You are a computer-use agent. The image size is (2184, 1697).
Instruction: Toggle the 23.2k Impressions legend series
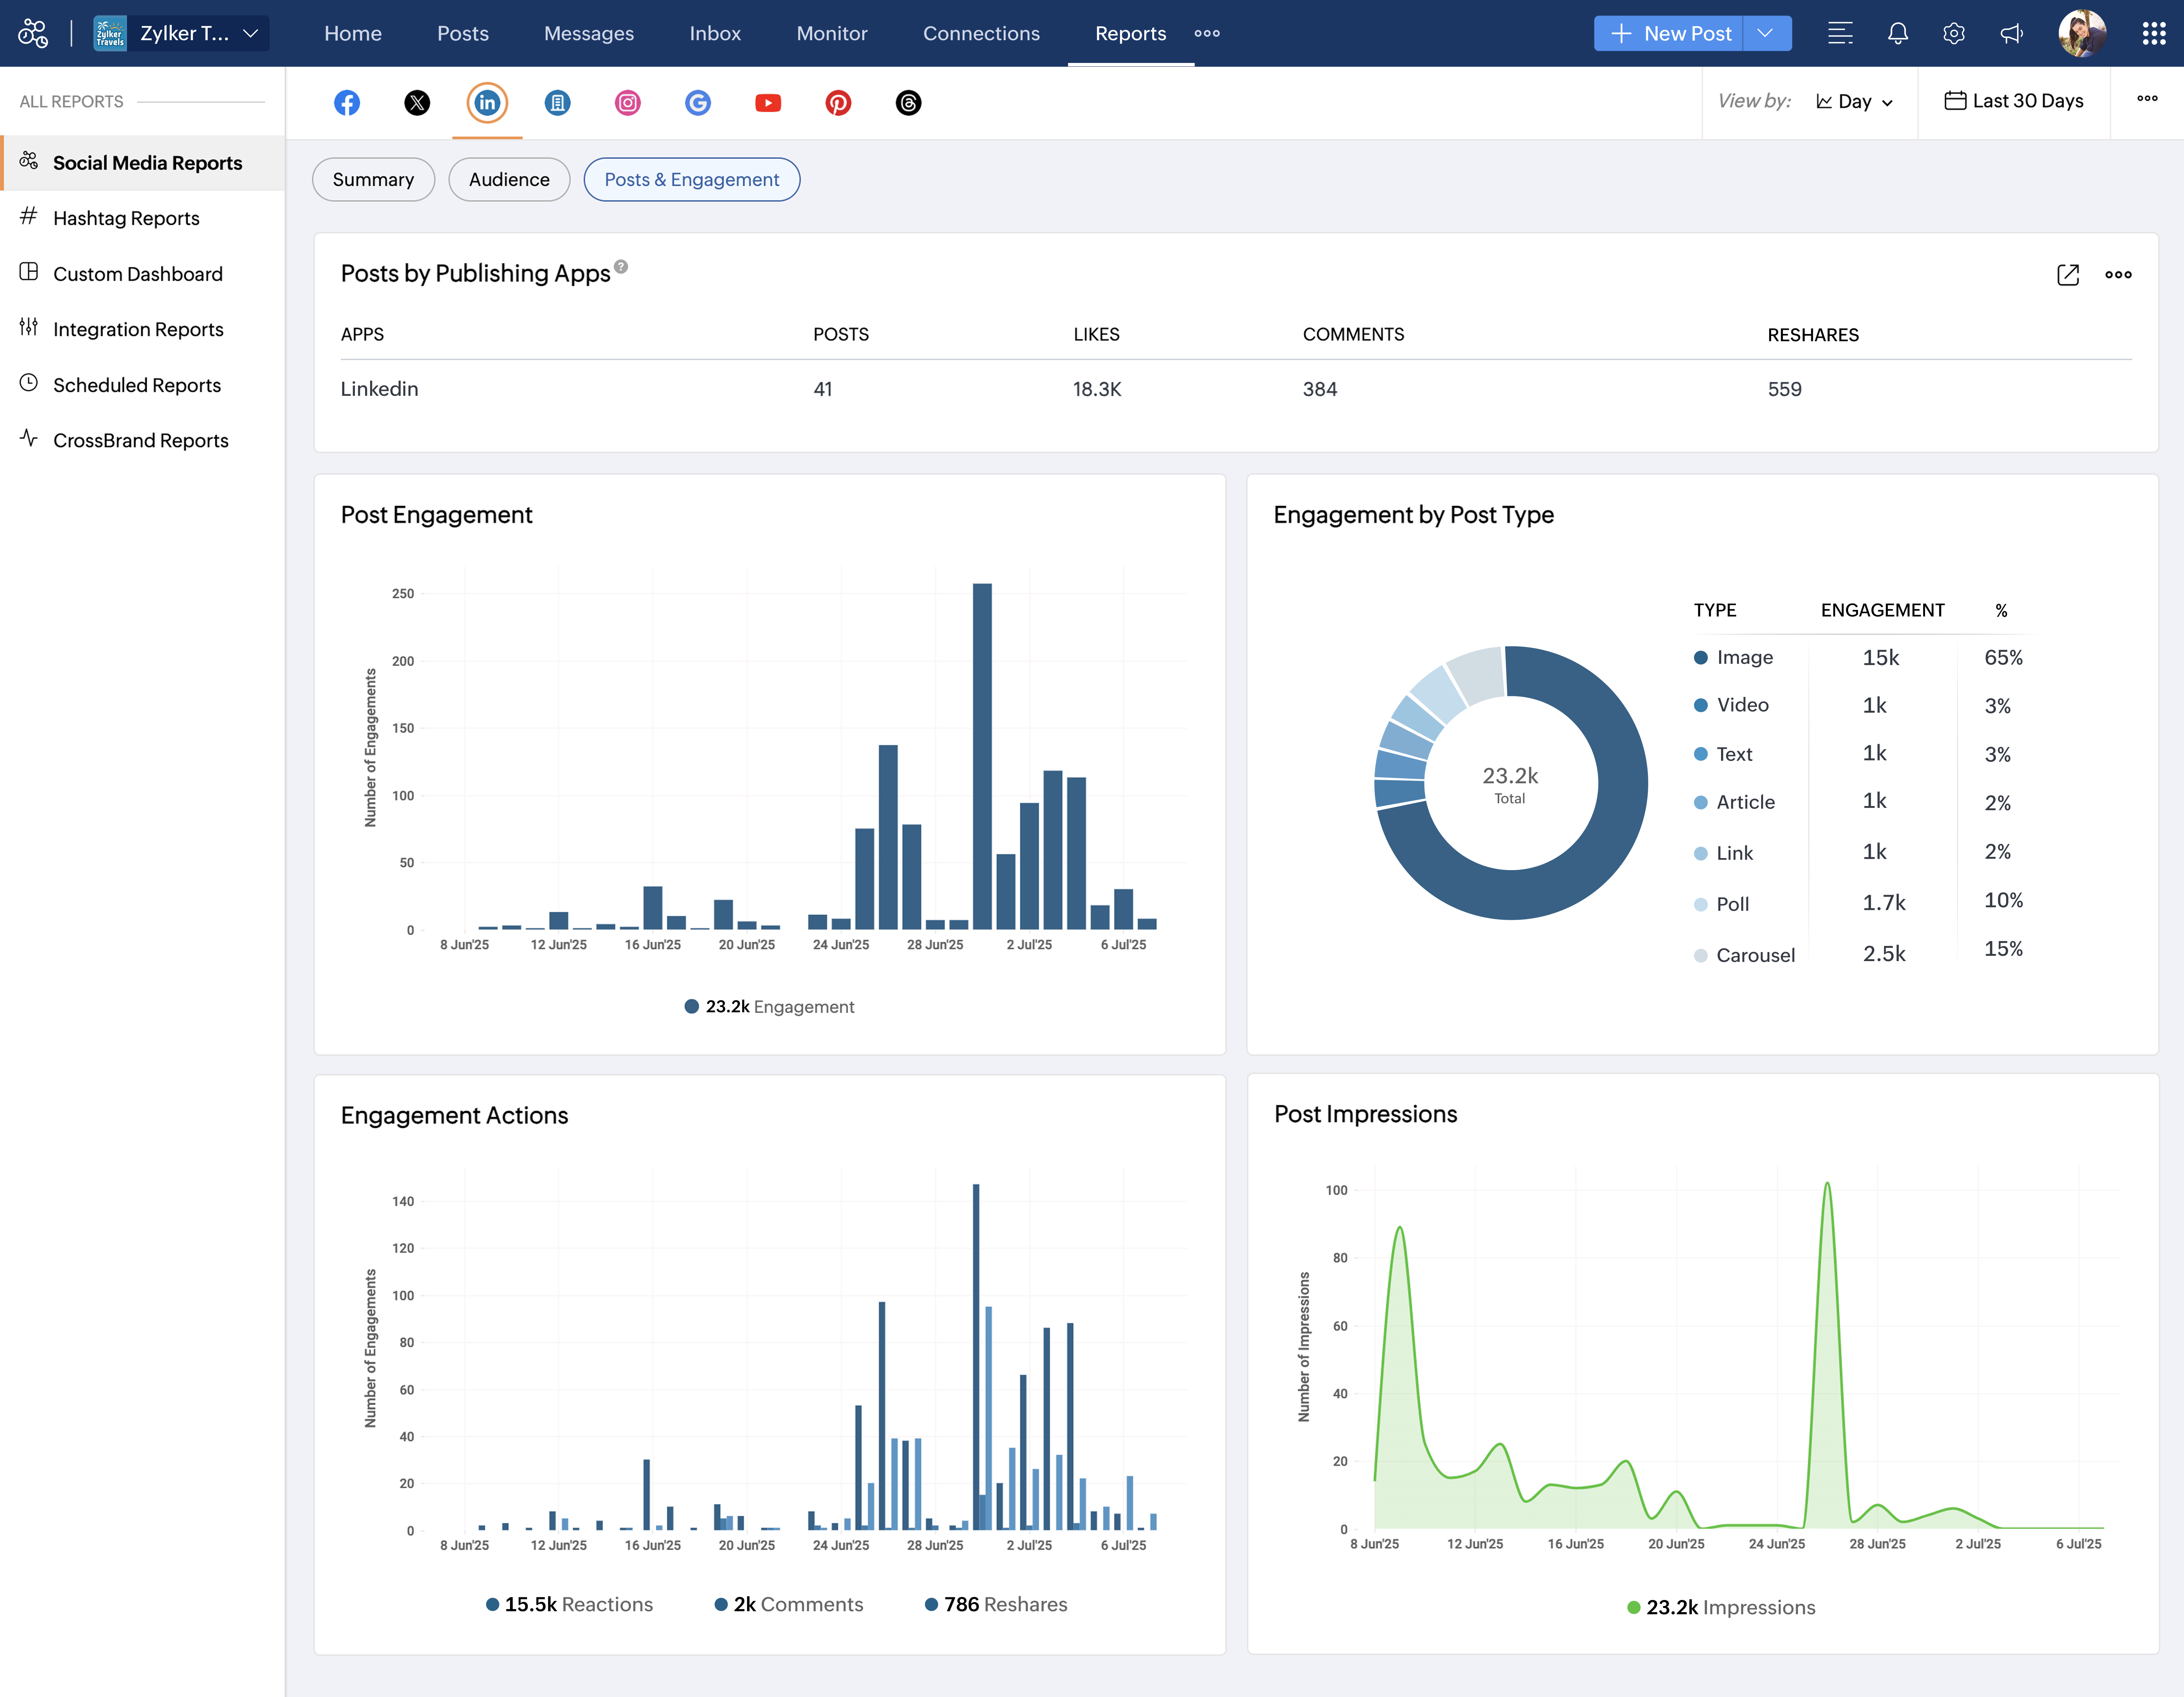(x=1721, y=1607)
